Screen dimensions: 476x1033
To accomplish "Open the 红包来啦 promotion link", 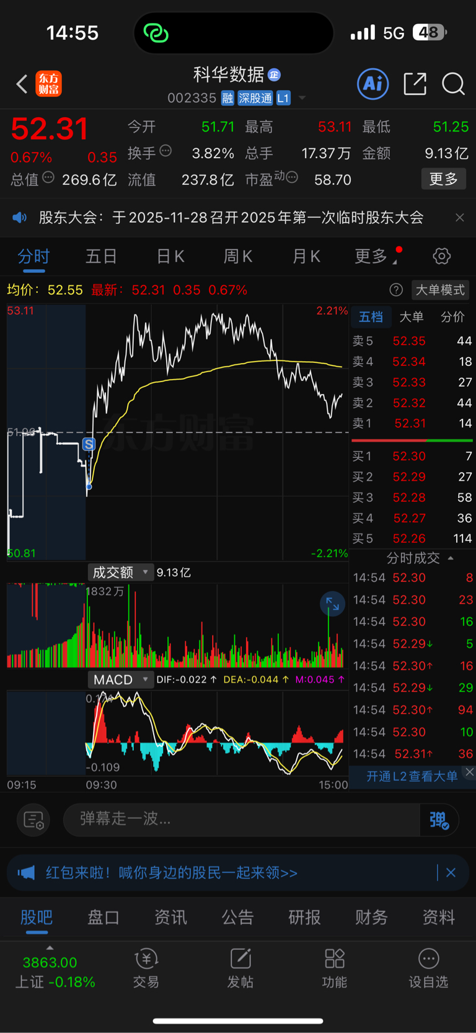I will point(172,873).
